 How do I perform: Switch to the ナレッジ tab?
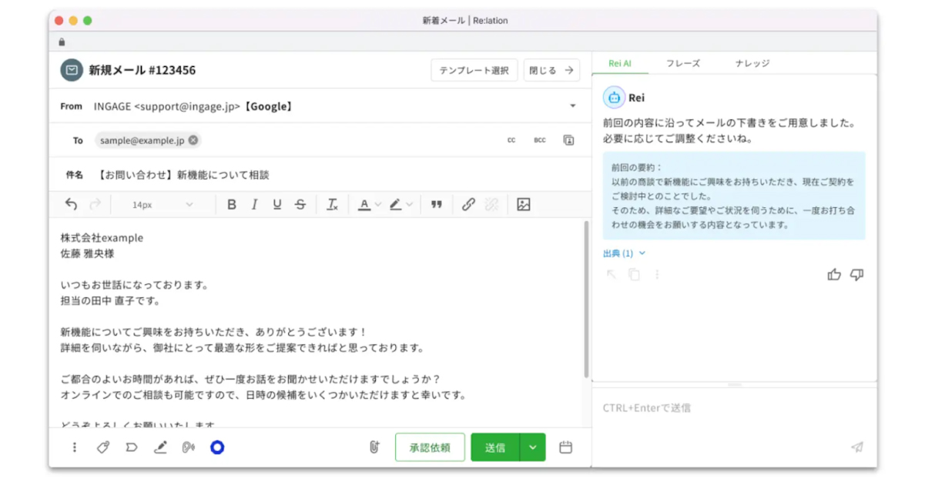click(x=752, y=63)
